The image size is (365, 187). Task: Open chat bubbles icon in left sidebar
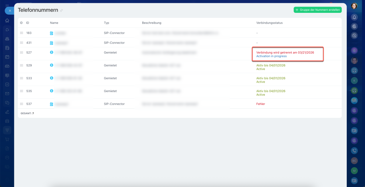(7, 103)
